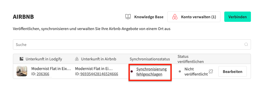Open Konto verwalten (1)
The width and height of the screenshot is (268, 93).
coord(194,17)
